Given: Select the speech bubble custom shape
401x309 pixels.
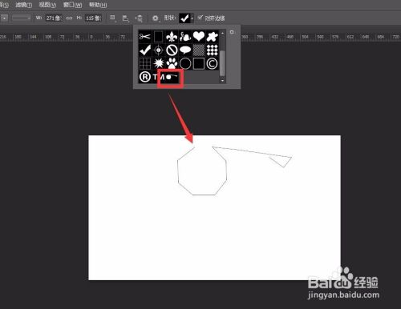Looking at the screenshot, I should tap(185, 50).
